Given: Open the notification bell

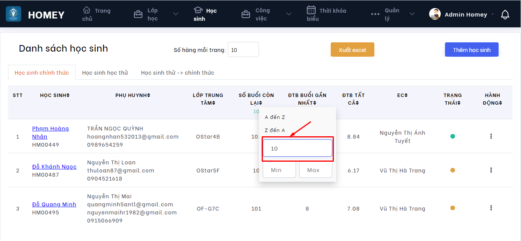Looking at the screenshot, I should pyautogui.click(x=505, y=15).
